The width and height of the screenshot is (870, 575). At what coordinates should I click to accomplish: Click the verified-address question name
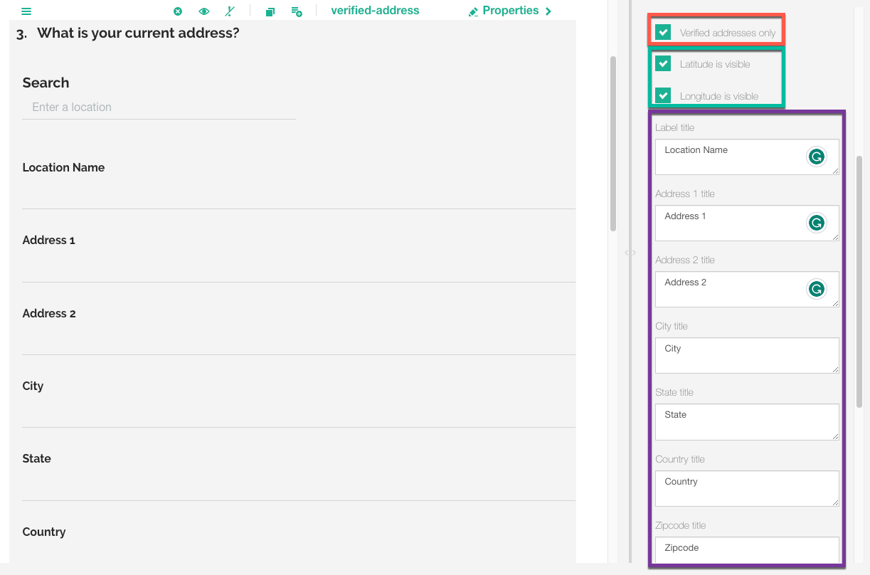coord(375,11)
